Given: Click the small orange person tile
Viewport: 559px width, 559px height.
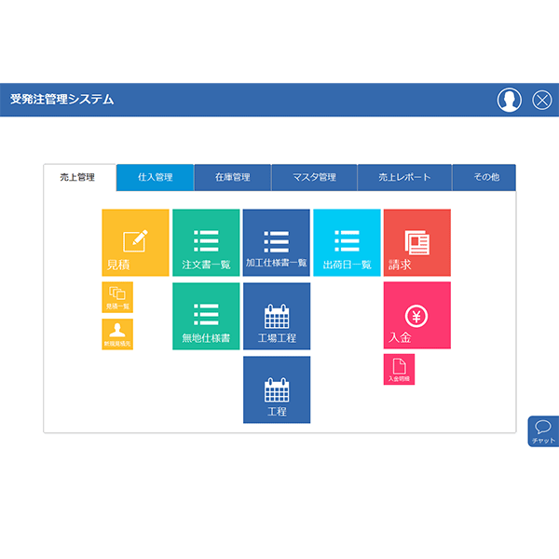Looking at the screenshot, I should coord(117,334).
